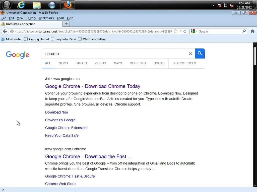Open the clock showing 4:52 AM
The image size is (257, 192).
(x=244, y=3)
